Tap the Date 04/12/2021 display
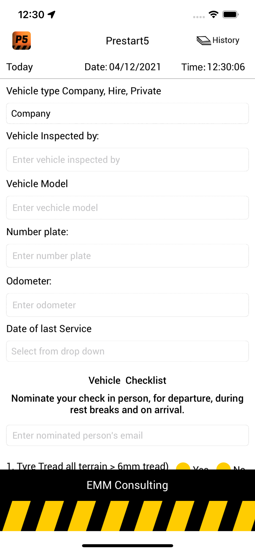 123,67
